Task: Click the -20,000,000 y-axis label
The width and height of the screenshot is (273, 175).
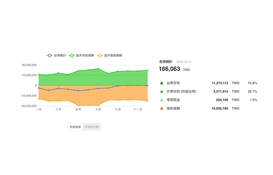Action: click(x=29, y=106)
